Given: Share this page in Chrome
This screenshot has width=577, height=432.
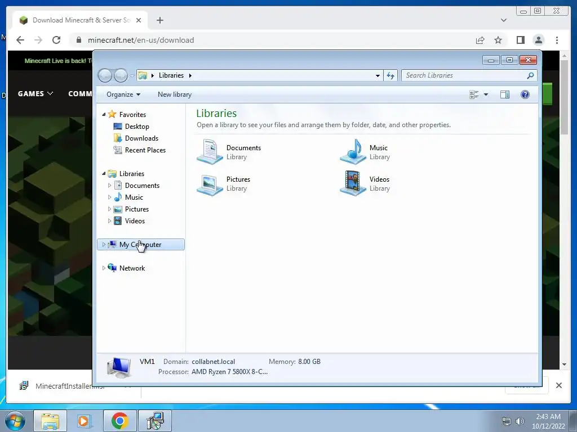Looking at the screenshot, I should (480, 40).
